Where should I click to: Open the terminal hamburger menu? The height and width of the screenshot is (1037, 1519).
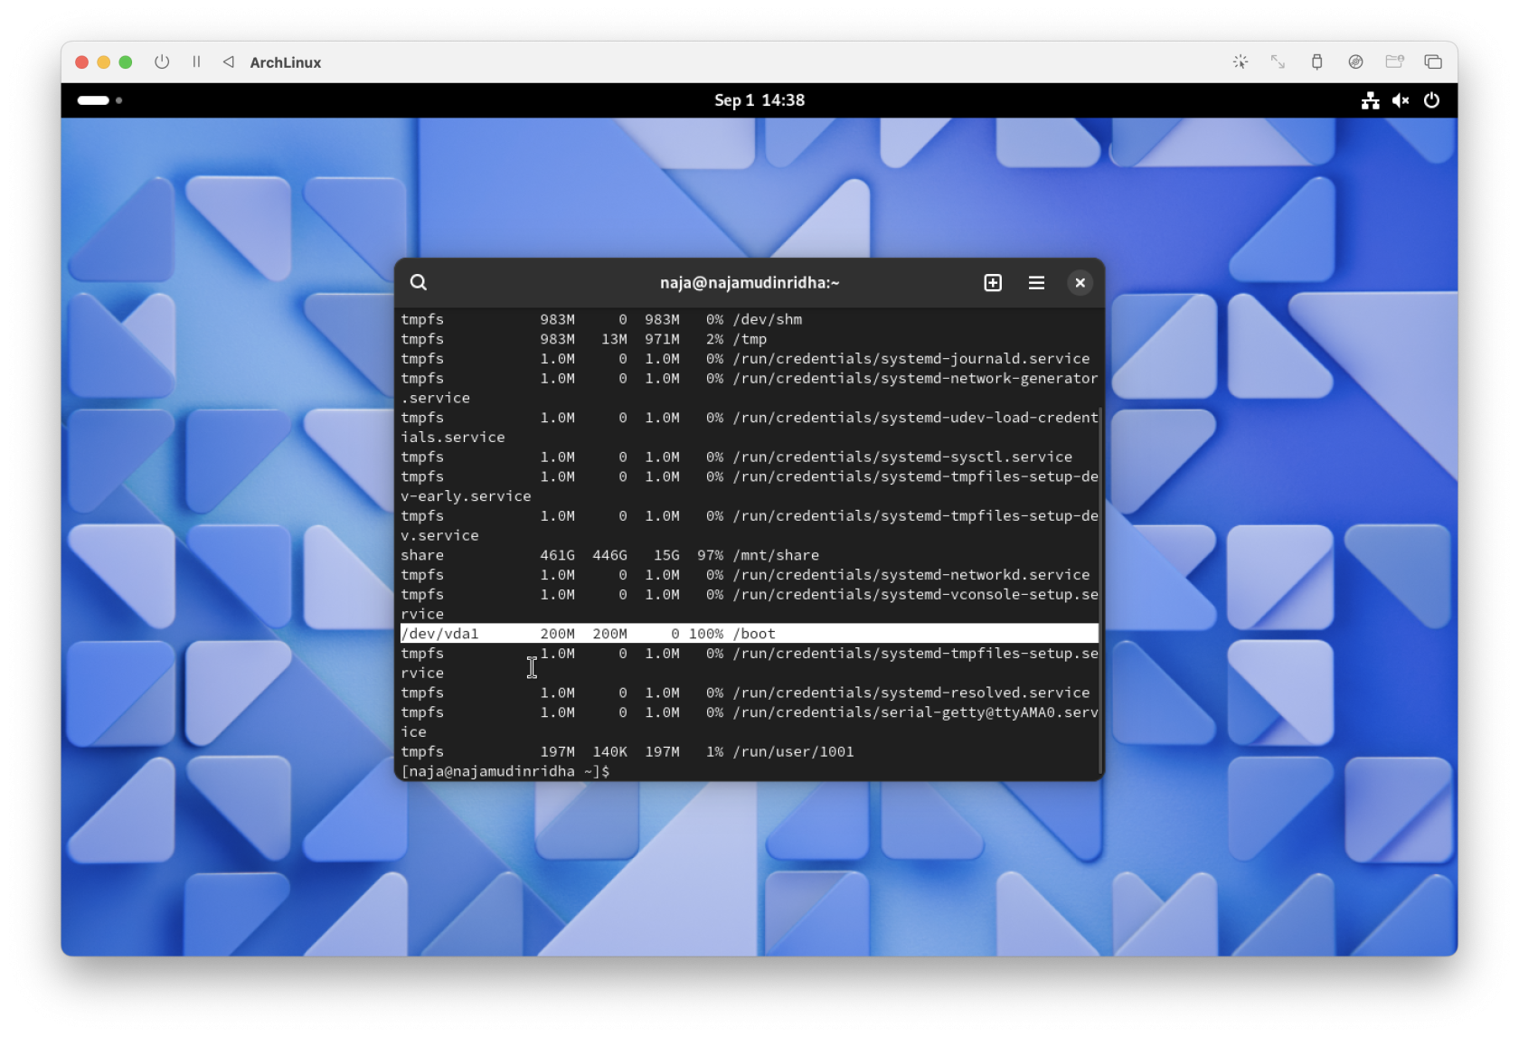click(1036, 282)
